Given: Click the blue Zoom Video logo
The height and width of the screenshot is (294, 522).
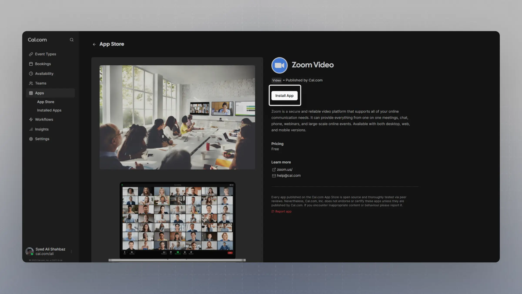Looking at the screenshot, I should point(279,65).
